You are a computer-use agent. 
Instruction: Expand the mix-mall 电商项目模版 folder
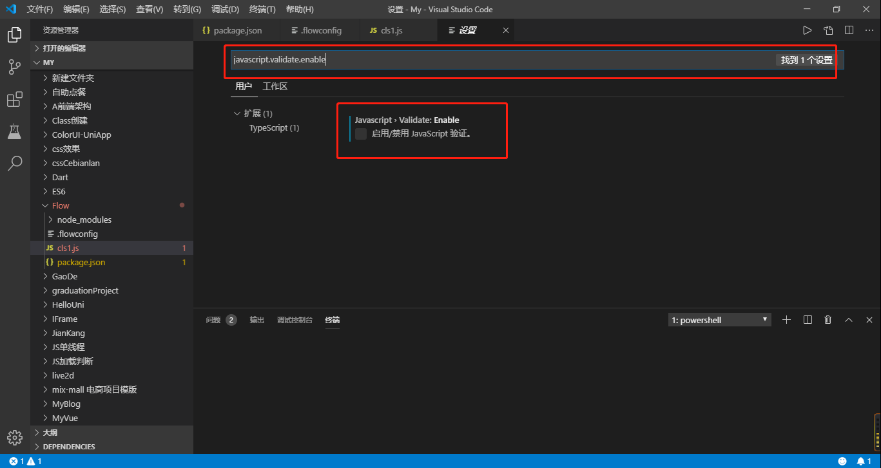(x=111, y=389)
